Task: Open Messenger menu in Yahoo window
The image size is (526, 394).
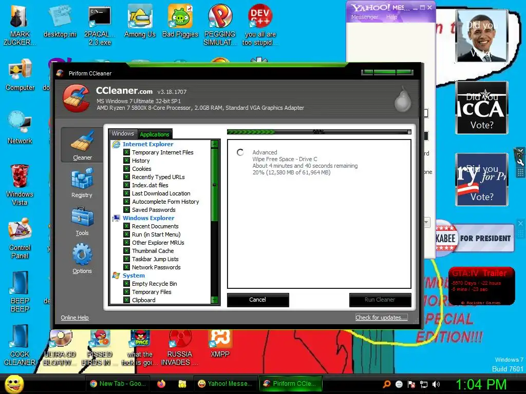Action: click(x=365, y=17)
